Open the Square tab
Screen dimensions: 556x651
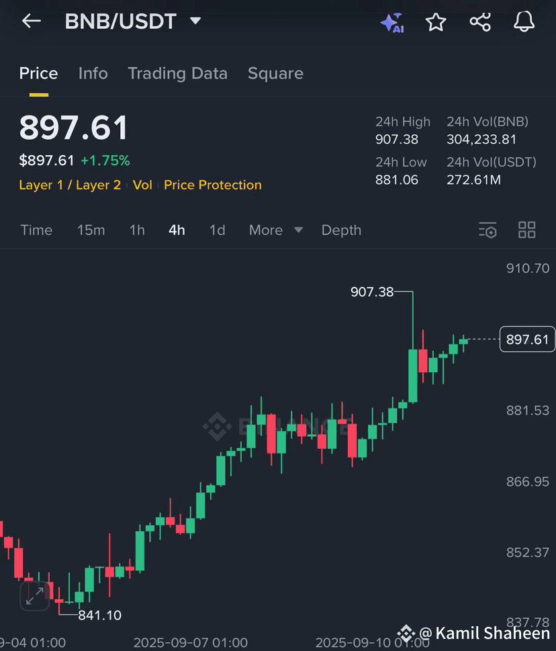(275, 73)
